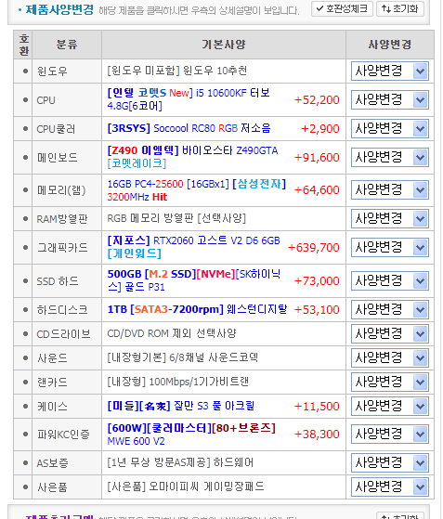Click the 메인보드 category label
This screenshot has width=443, height=519.
[x=58, y=157]
